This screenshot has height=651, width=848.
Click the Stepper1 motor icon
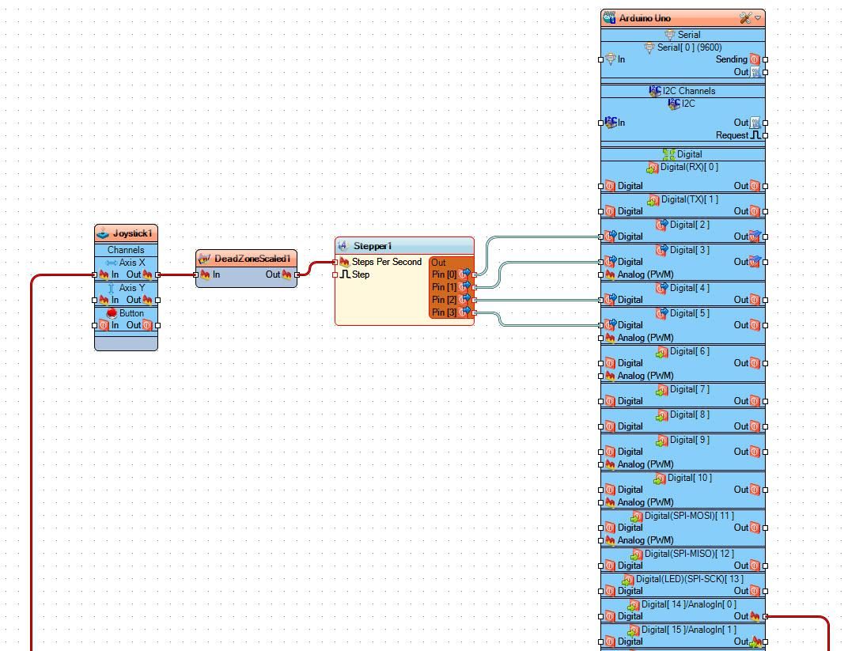(343, 245)
